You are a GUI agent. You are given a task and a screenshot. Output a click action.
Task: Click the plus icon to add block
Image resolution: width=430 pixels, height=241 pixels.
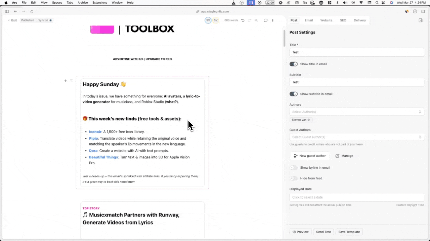point(66,81)
